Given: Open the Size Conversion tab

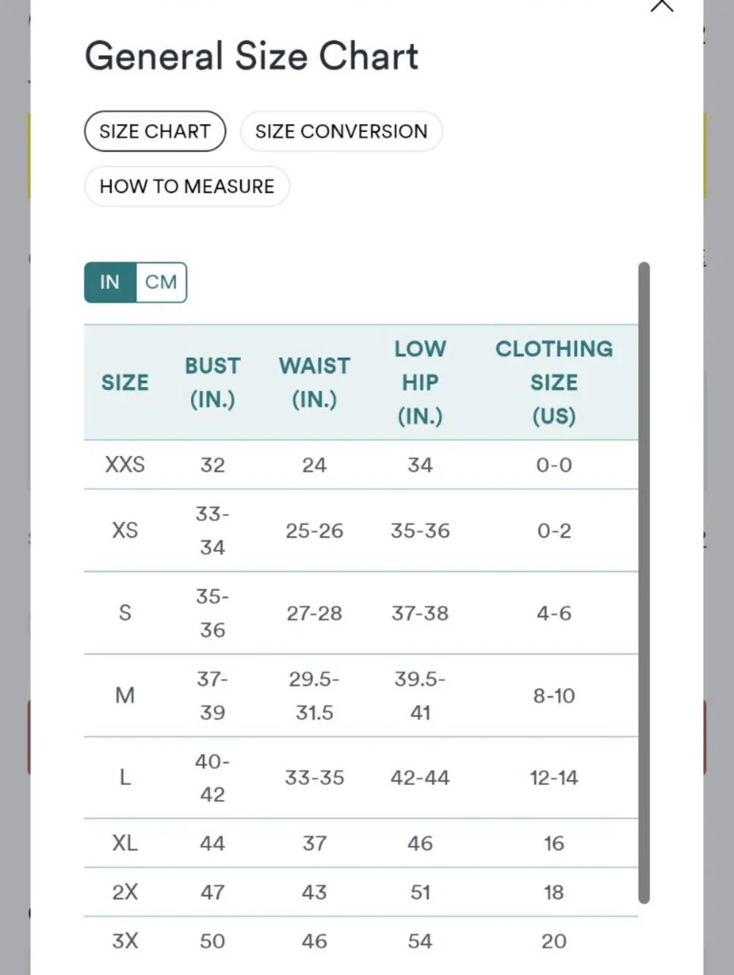Looking at the screenshot, I should (x=341, y=131).
